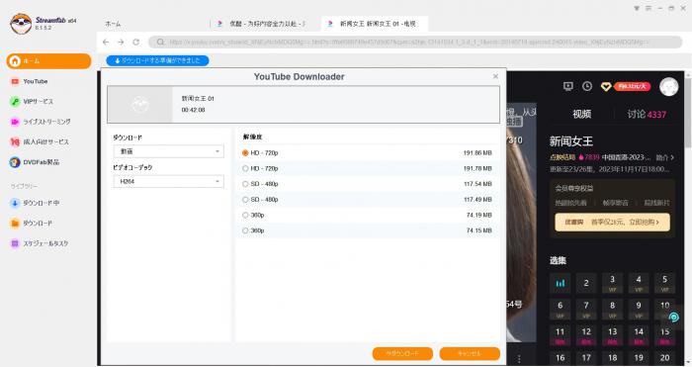This screenshot has height=367, width=692.
Task: Open スケジュールタスク library entry
Action: pyautogui.click(x=45, y=243)
